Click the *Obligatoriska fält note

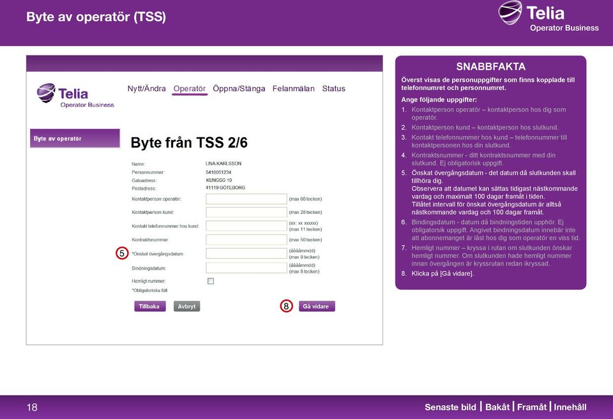pyautogui.click(x=149, y=290)
